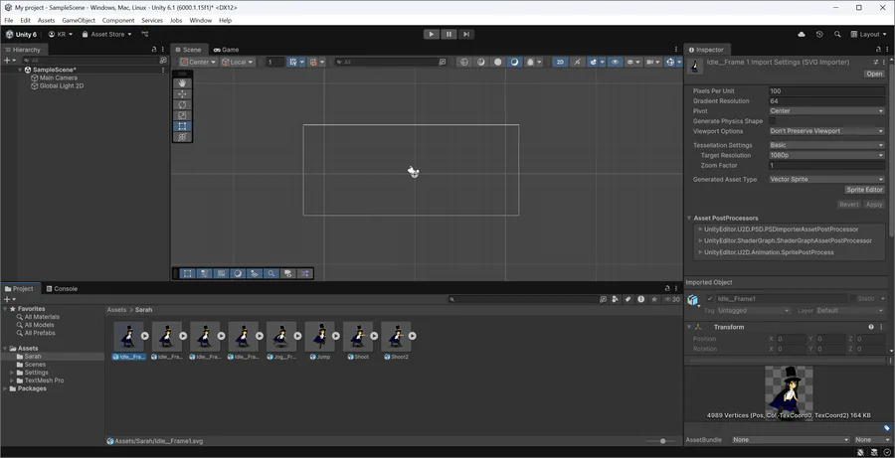Click the Pixels Per Unit field
Viewport: 895px width, 458px height.
click(826, 90)
